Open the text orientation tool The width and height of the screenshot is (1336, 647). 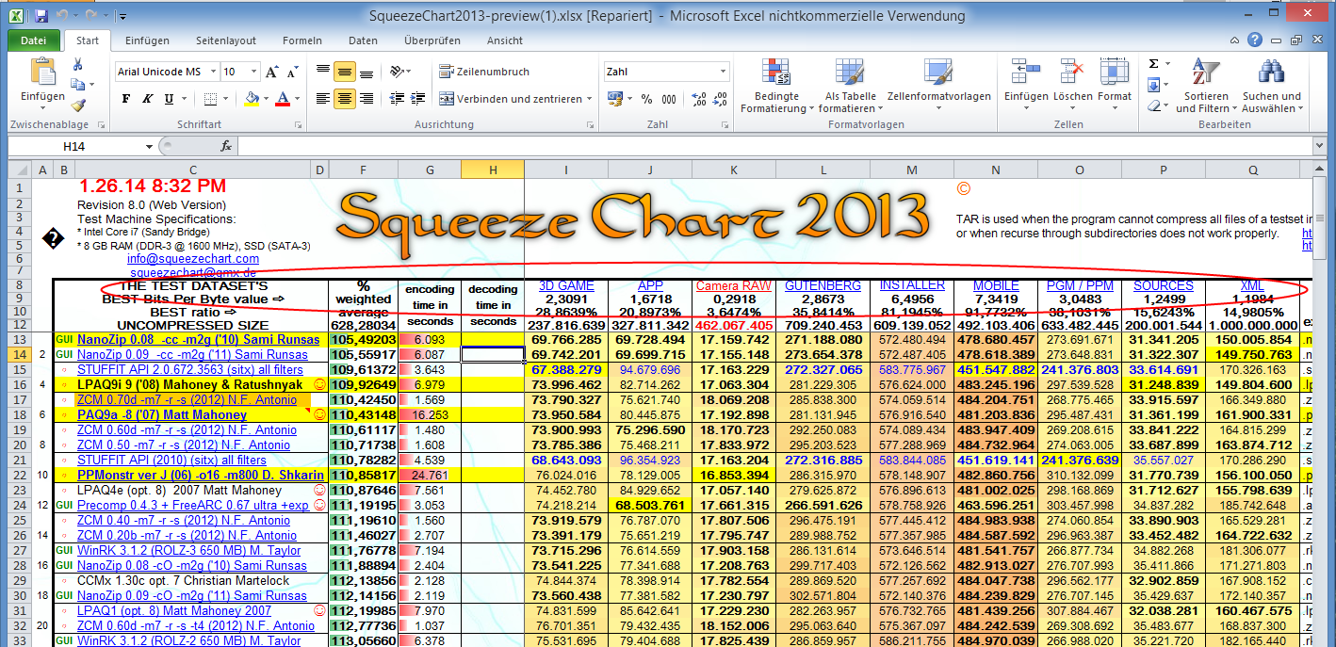400,72
